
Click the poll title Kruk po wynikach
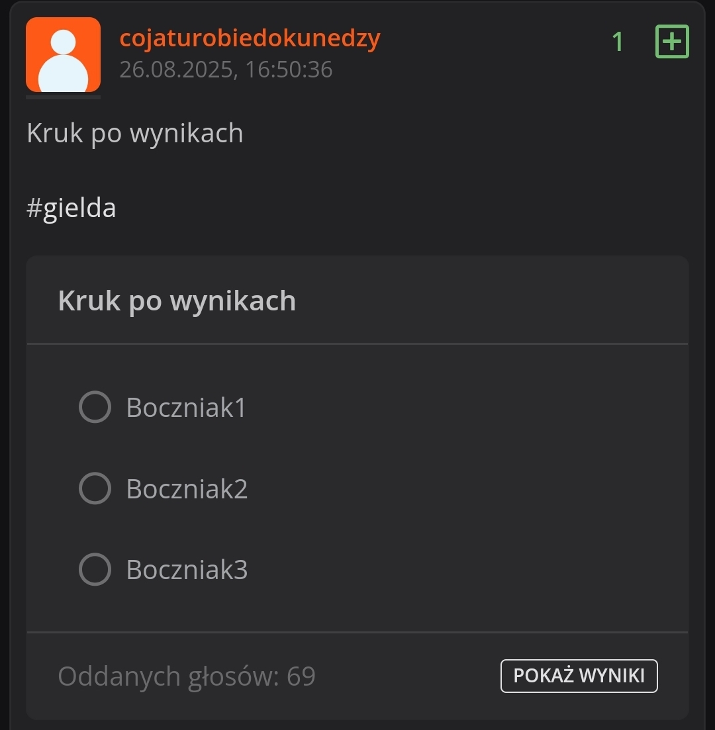click(x=177, y=301)
